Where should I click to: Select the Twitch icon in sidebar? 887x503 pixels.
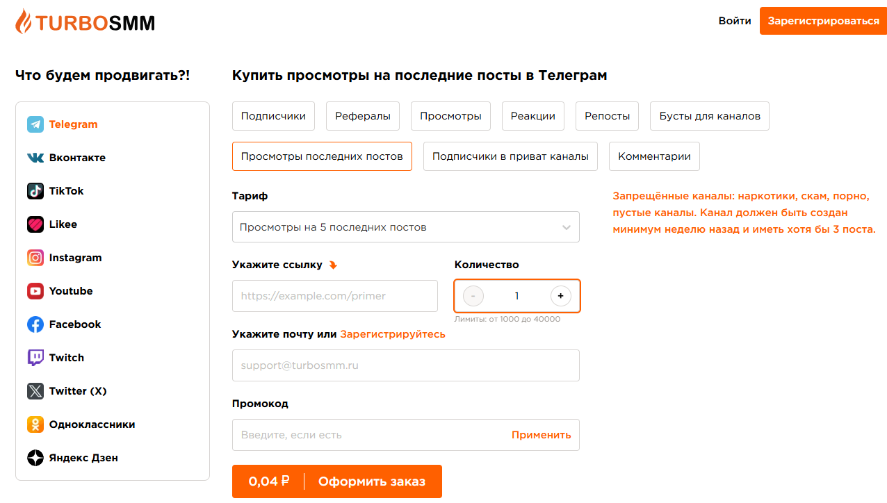35,358
